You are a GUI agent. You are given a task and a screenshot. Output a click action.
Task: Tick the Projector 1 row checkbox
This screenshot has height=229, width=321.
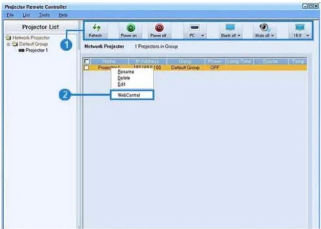[x=87, y=68]
